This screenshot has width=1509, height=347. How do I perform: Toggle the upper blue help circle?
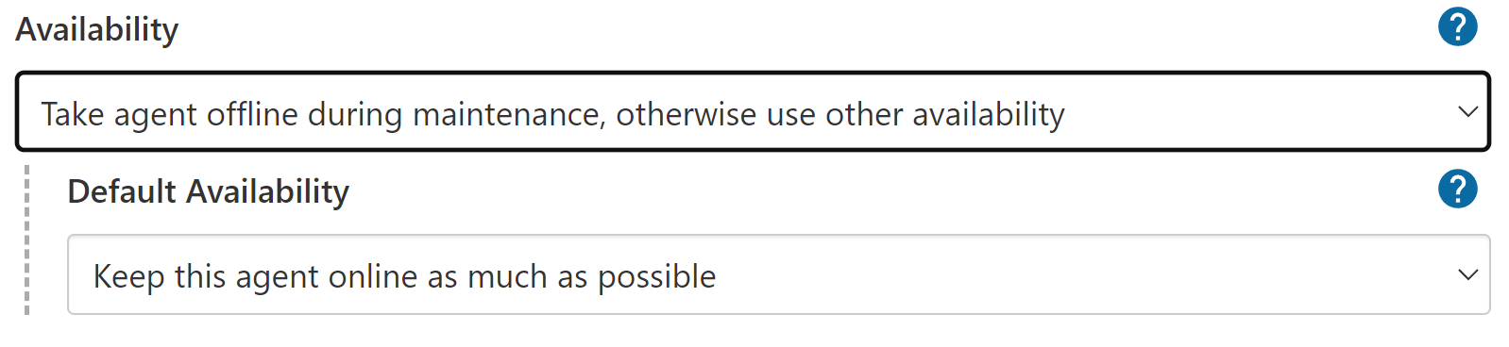1457,26
